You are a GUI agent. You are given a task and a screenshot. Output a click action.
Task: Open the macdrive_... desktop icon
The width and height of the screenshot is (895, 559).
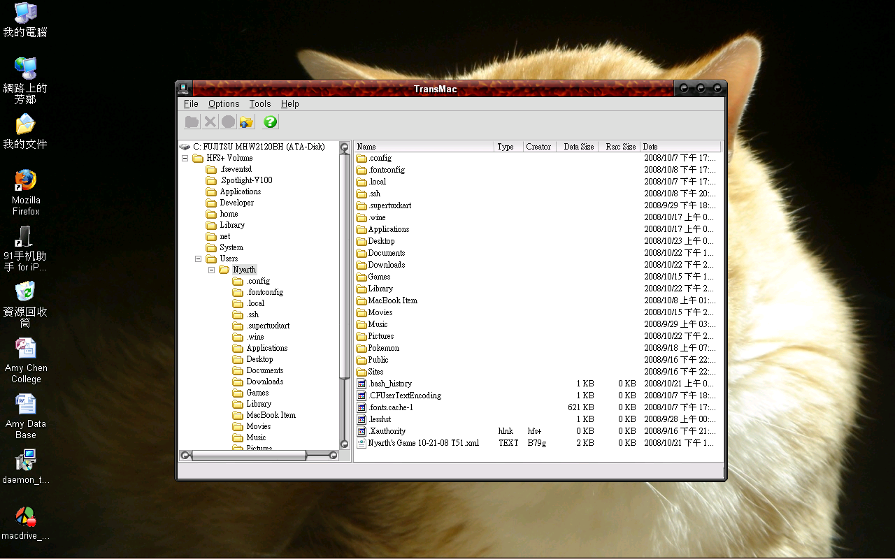pyautogui.click(x=25, y=517)
